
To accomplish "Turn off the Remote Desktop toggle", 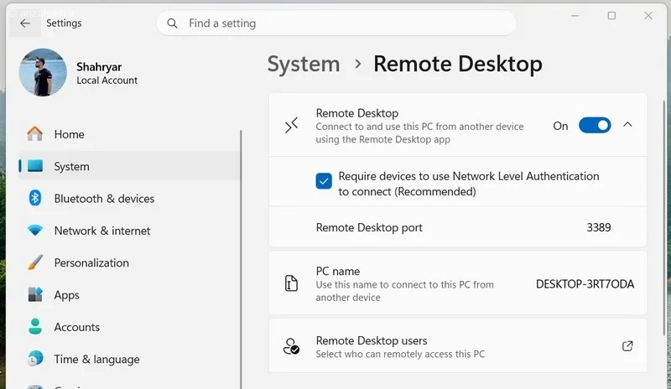I will [595, 126].
